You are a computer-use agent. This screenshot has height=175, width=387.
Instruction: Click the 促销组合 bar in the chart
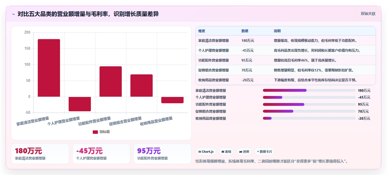coord(142,86)
